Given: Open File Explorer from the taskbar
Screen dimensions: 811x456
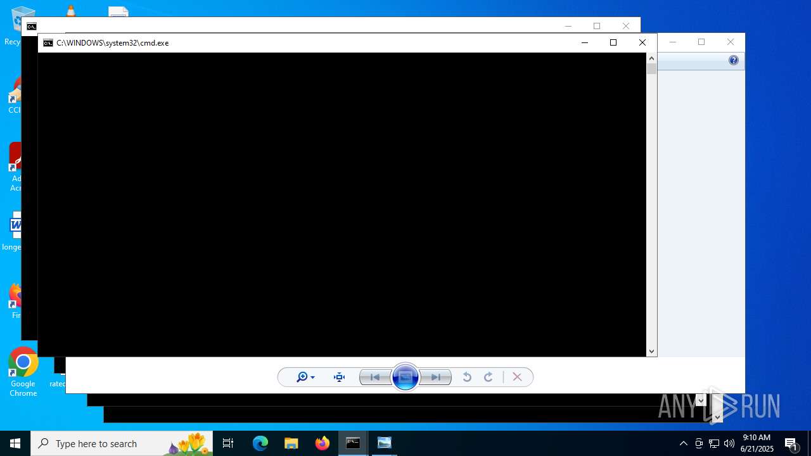Looking at the screenshot, I should click(291, 443).
